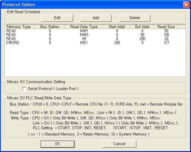Viewport: 191px width, 152px height.
Task: Add a new read schedule entry
Action: point(96,18)
